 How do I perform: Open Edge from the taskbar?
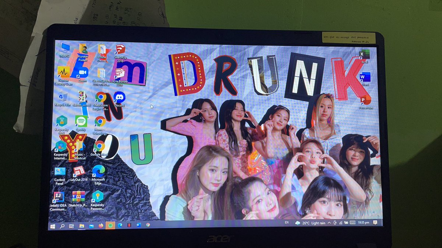[120, 225]
